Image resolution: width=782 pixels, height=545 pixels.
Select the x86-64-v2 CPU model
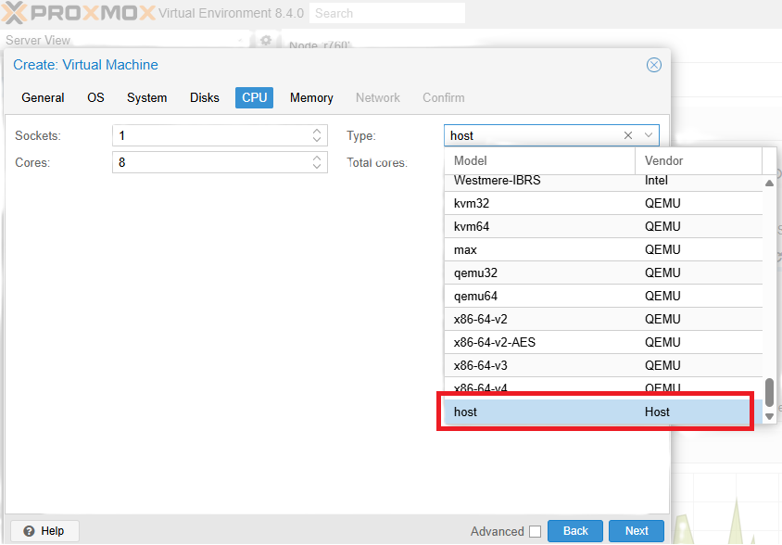(603, 319)
